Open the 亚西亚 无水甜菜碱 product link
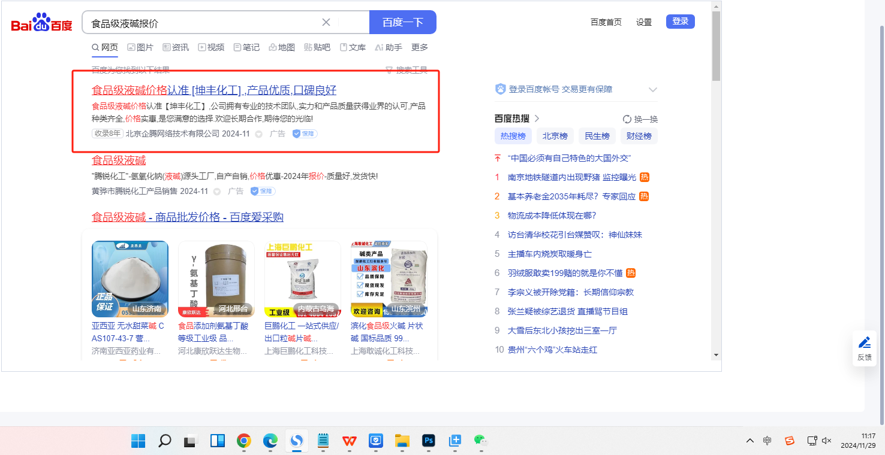The height and width of the screenshot is (455, 885). (x=128, y=332)
